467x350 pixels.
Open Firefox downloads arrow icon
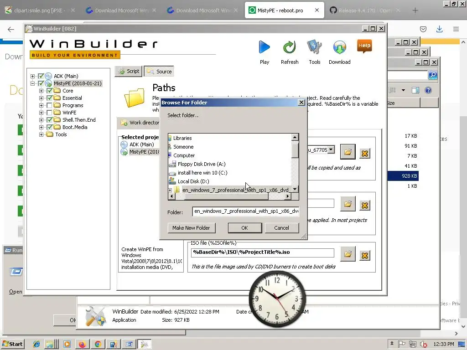point(439,29)
